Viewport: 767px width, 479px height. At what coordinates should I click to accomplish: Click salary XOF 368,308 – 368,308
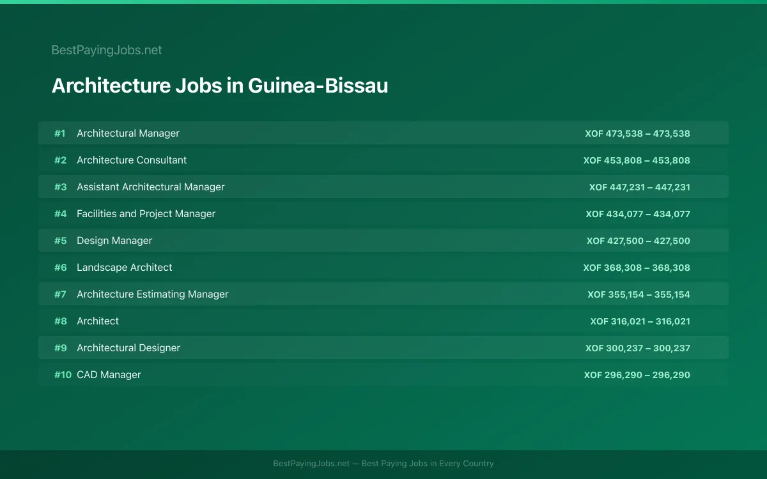point(637,268)
